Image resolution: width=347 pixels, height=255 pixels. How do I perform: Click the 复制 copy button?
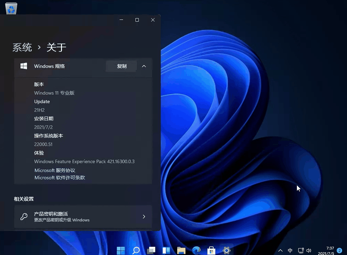coord(121,66)
